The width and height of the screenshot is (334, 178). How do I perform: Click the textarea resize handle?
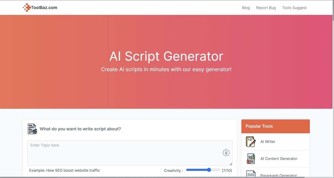tap(231, 164)
